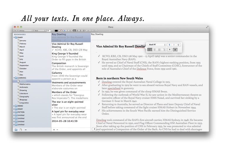
Task: Click the left-arrow panel collapse icon in editor
Action: (x=94, y=129)
